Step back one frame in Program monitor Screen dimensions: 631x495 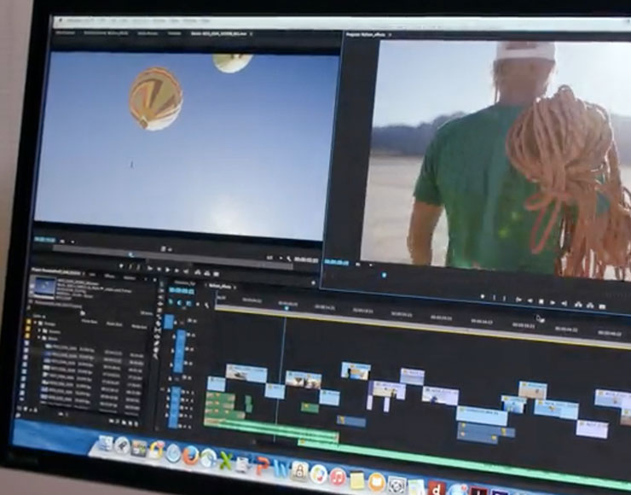tap(530, 300)
